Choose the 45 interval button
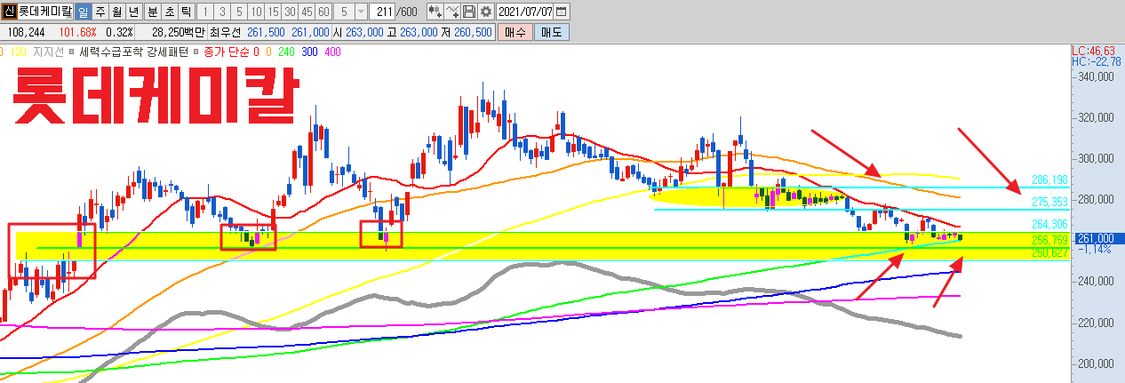This screenshot has width=1125, height=383. coord(307,12)
